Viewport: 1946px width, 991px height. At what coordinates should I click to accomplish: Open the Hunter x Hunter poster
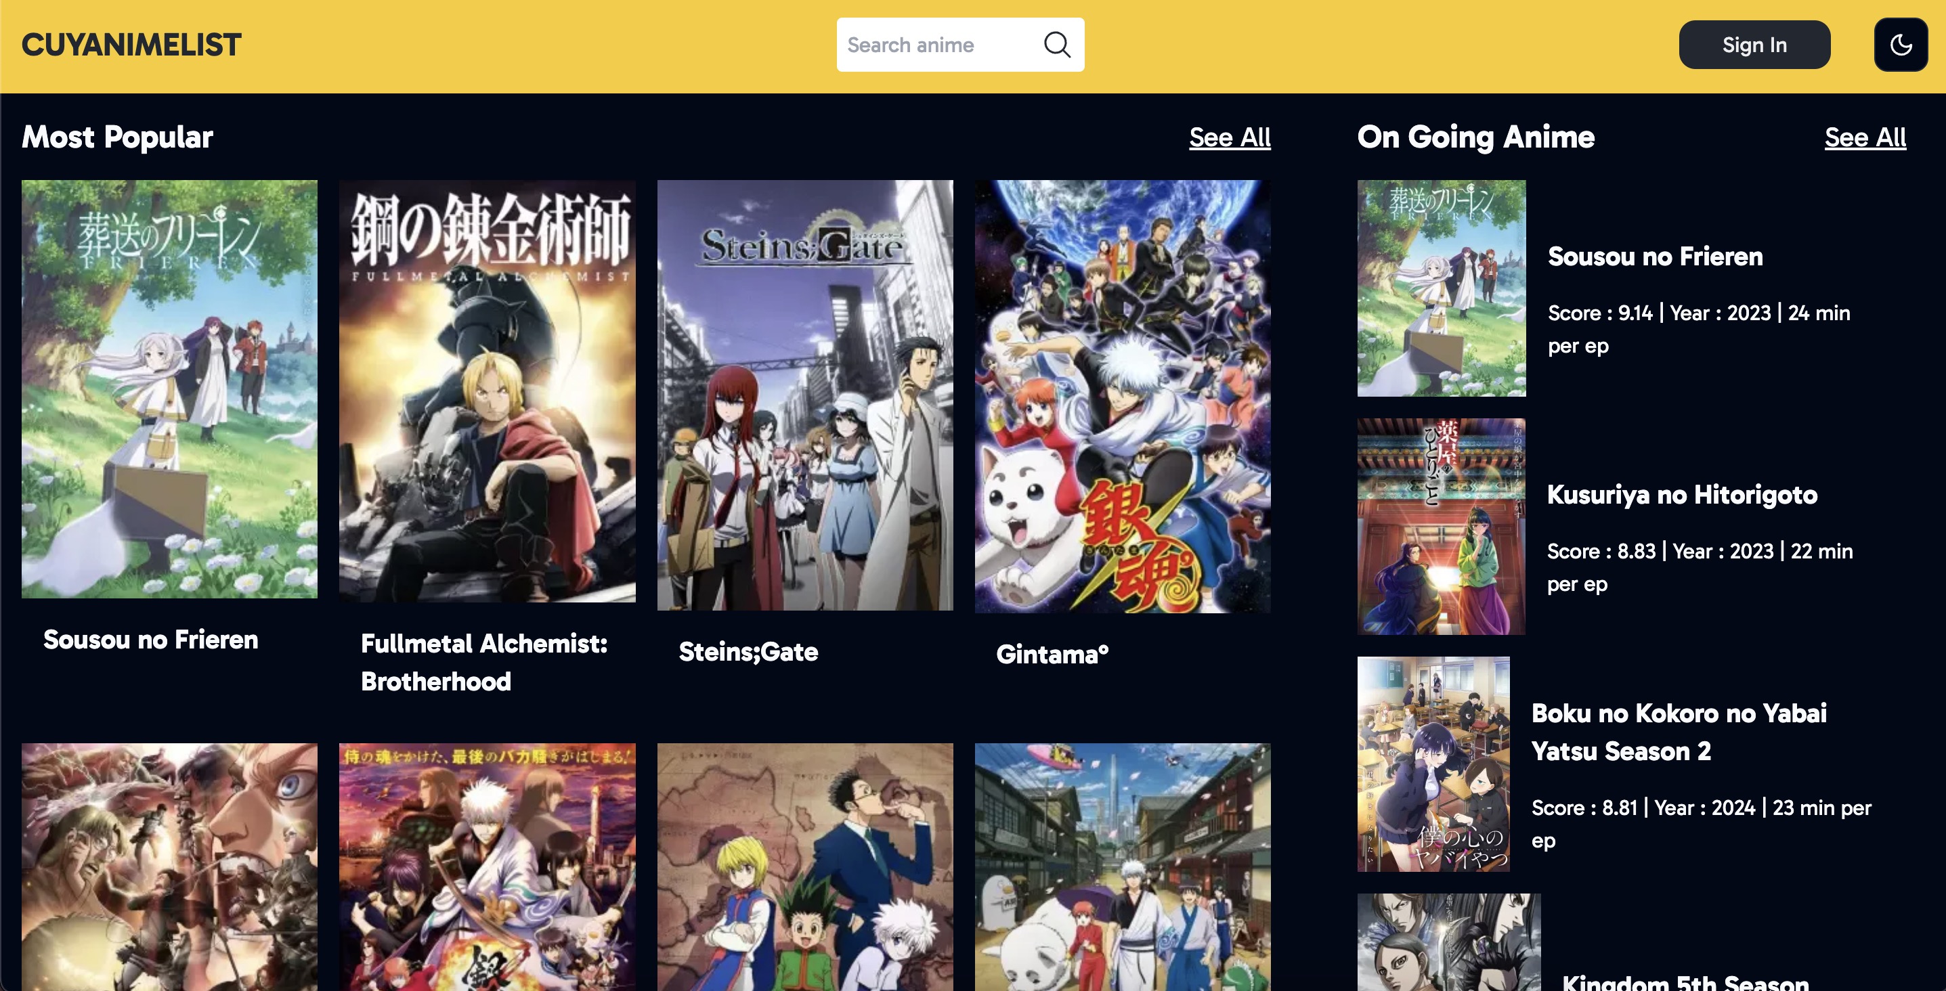point(805,867)
